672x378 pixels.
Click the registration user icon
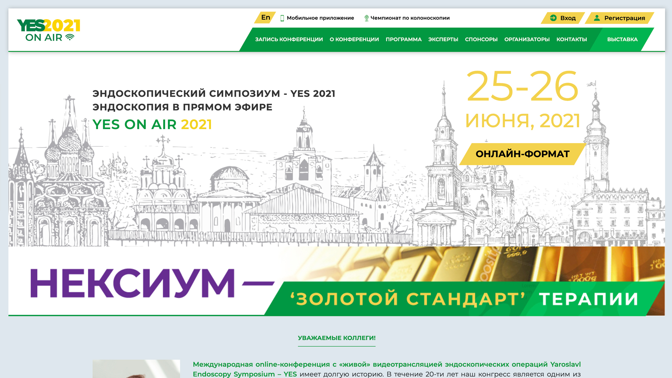click(597, 18)
